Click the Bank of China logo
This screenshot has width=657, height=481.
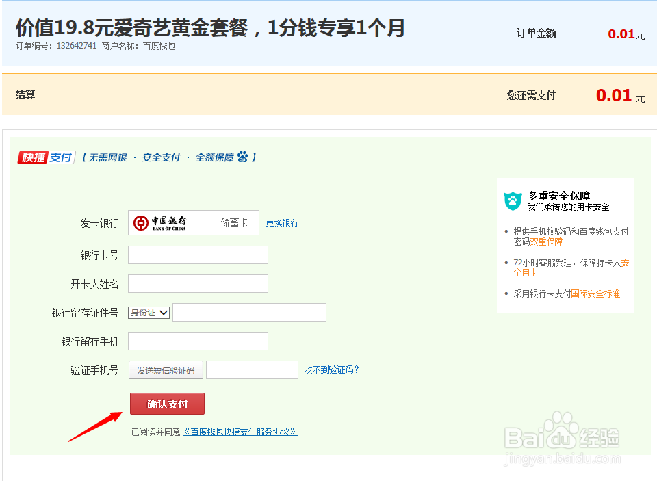[159, 223]
